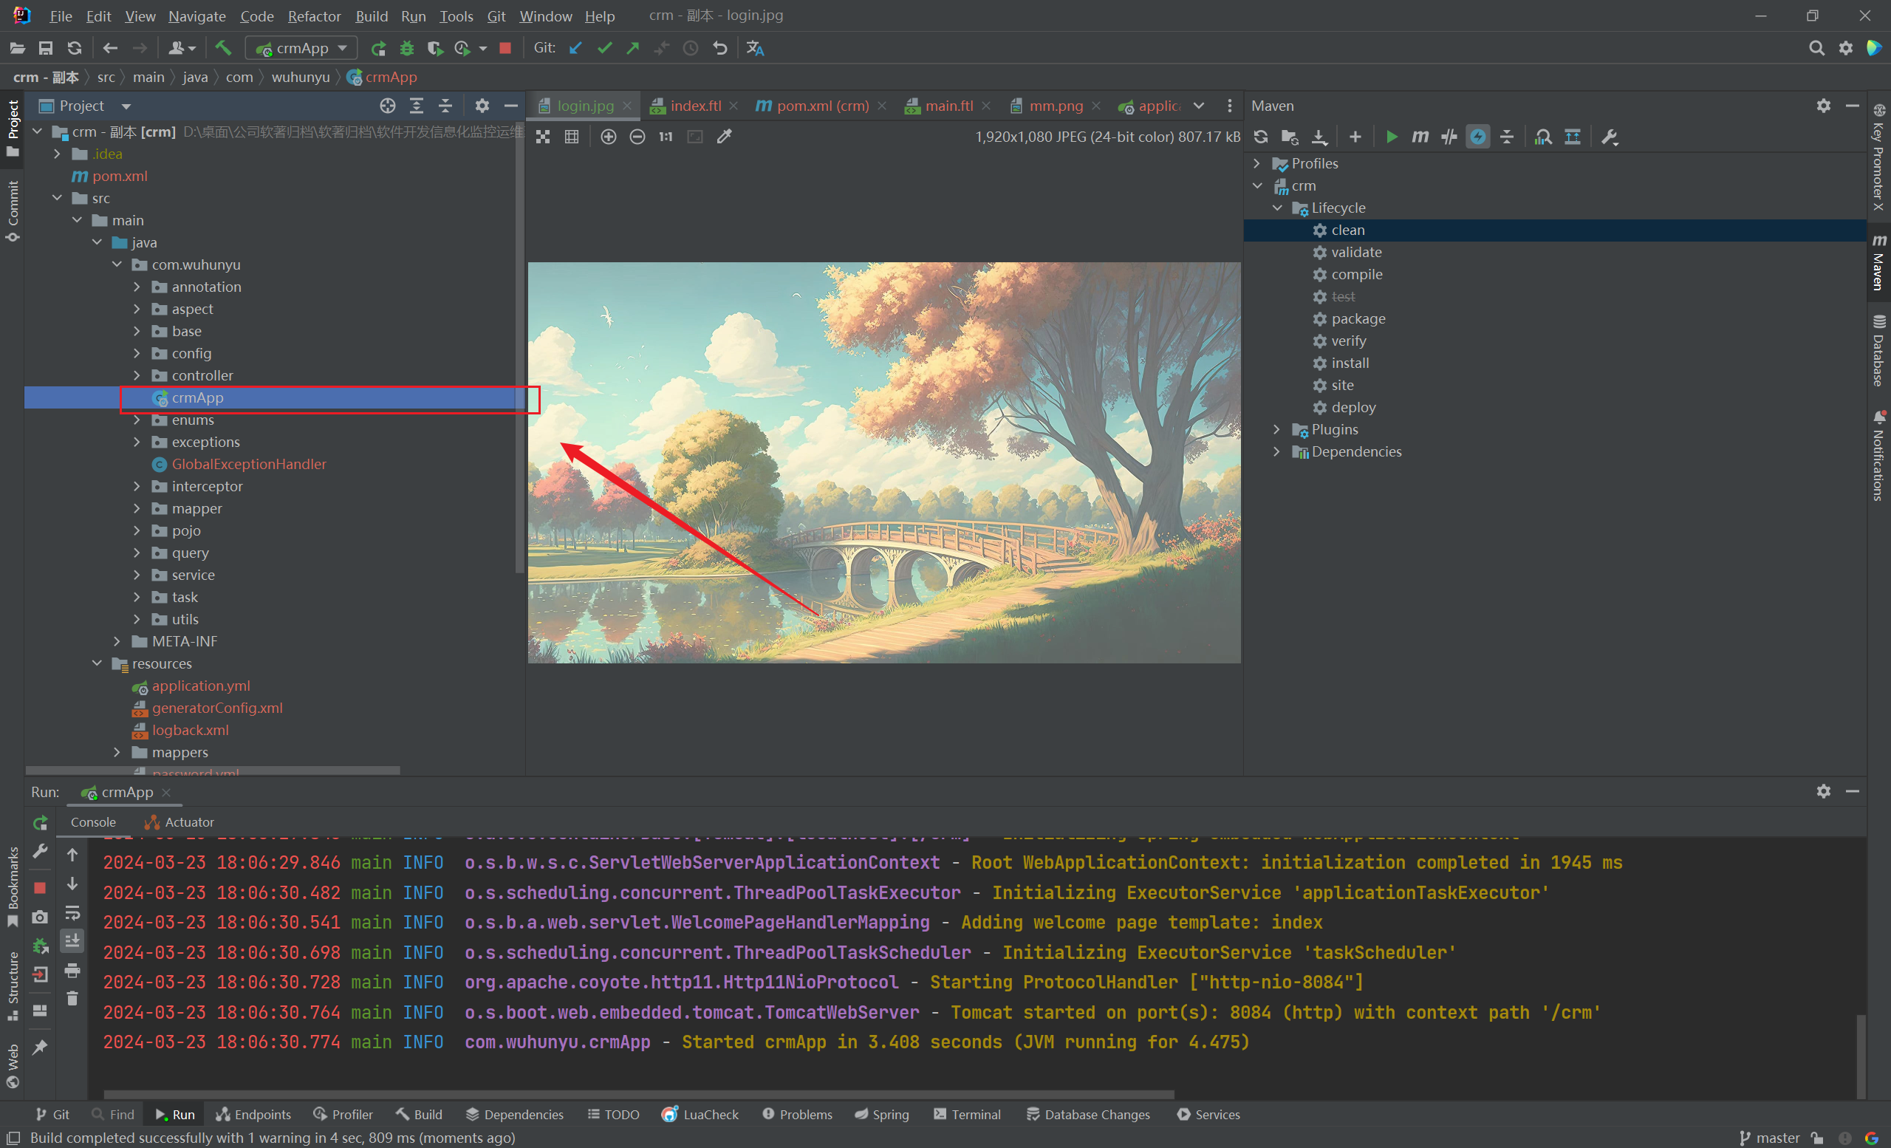Image resolution: width=1891 pixels, height=1148 pixels.
Task: Click master branch in status bar
Action: 1770,1137
